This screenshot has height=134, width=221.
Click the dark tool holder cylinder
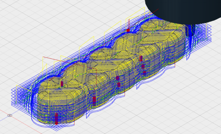183,12
